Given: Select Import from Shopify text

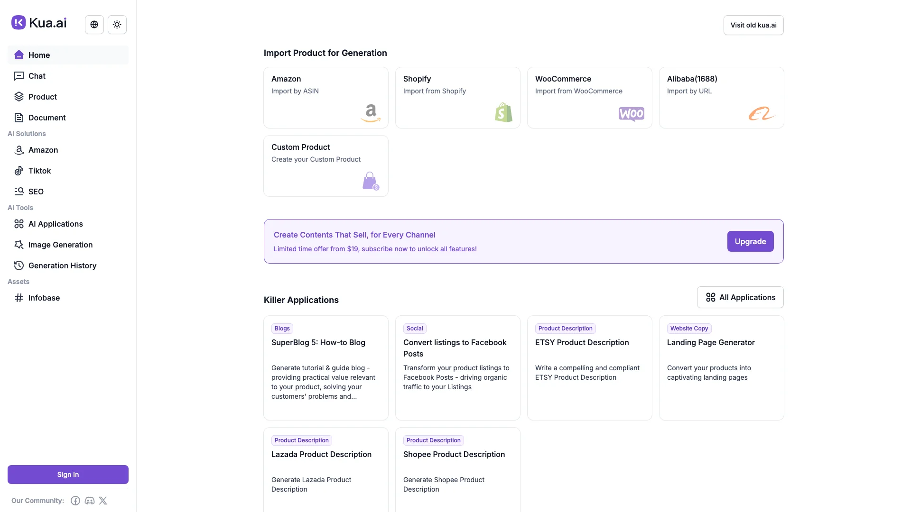Looking at the screenshot, I should click(435, 91).
